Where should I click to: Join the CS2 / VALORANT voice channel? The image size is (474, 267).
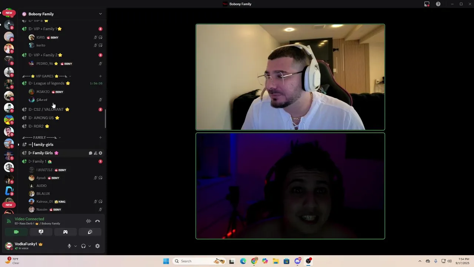[x=62, y=109]
